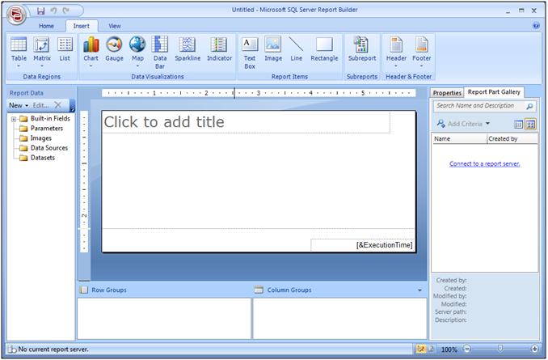Insert a Table data region
Viewport: 548px width, 360px height.
[19, 52]
